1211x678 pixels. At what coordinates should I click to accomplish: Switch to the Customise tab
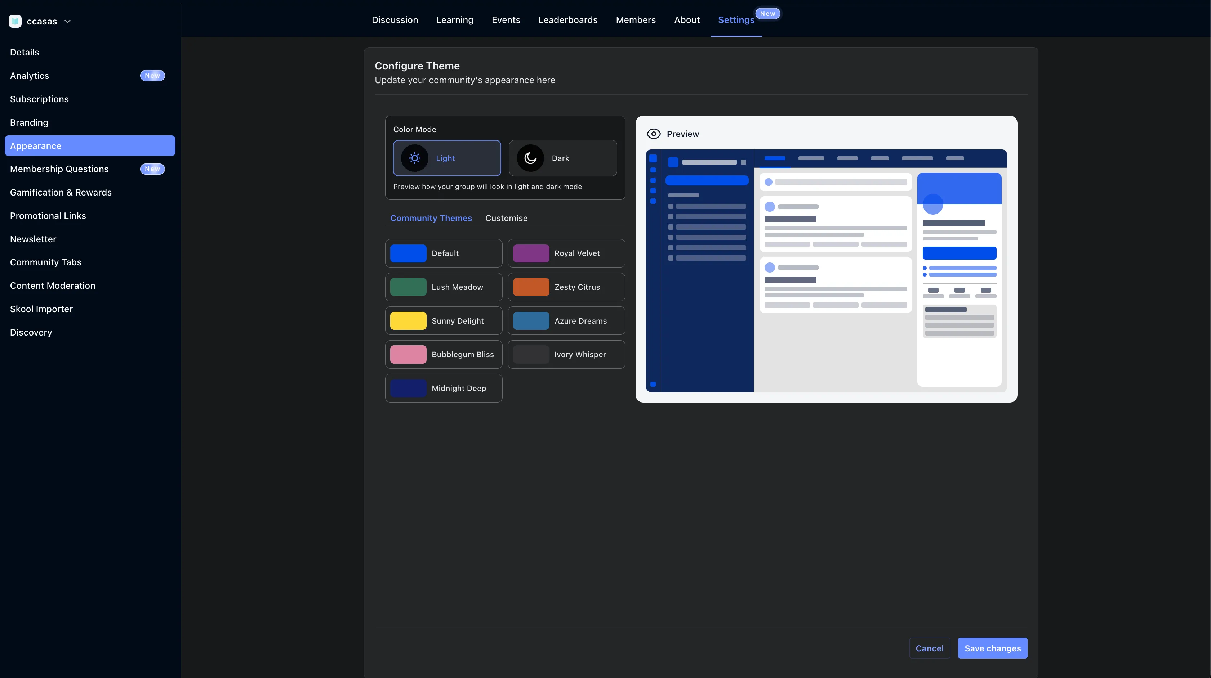(x=506, y=218)
